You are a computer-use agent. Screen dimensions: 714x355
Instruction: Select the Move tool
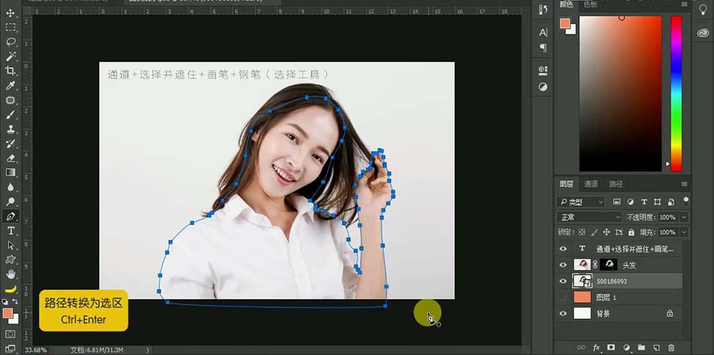(x=11, y=13)
